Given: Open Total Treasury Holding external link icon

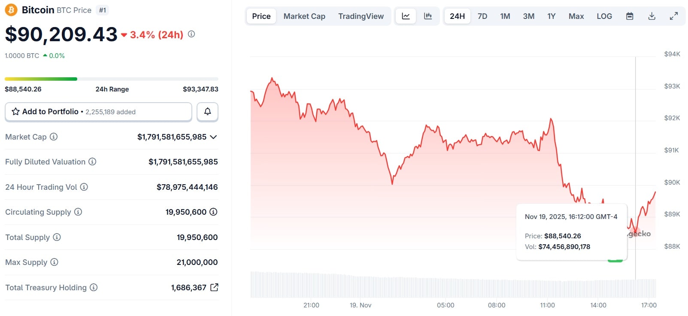Looking at the screenshot, I should (215, 287).
